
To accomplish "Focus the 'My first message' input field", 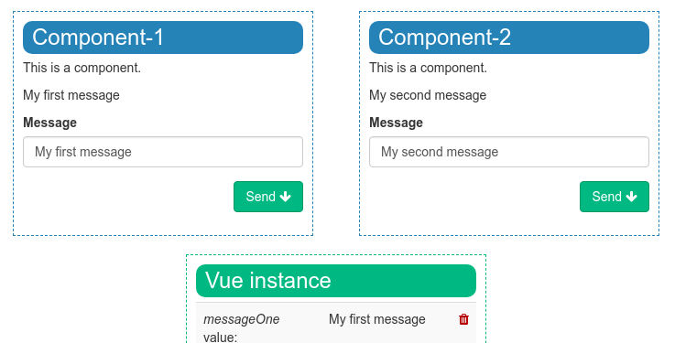I will [x=163, y=152].
